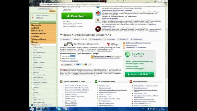Click the subscribe to updates link
Screen dimensions: 197x111
(x=136, y=47)
